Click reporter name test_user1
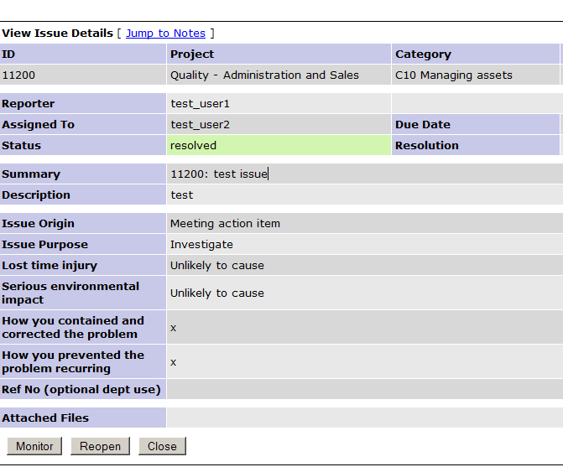 (200, 104)
